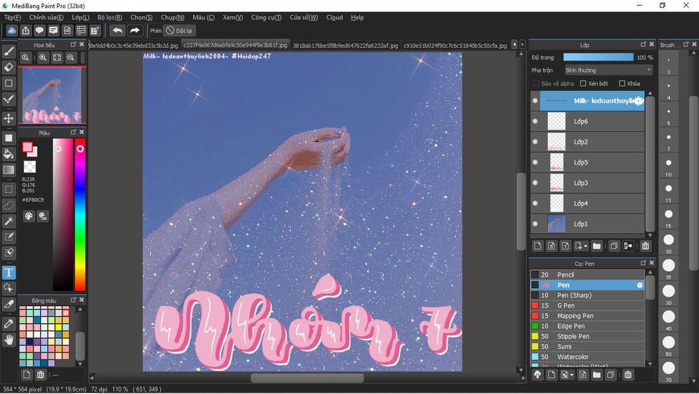Adjust the Độ trong opacity slider
This screenshot has height=394, width=699.
(598, 57)
